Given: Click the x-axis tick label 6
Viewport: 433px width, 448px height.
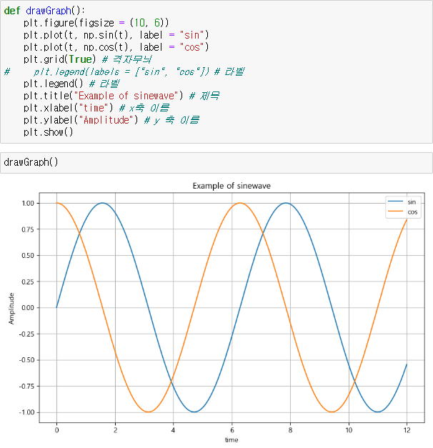Looking at the screenshot, I should click(232, 430).
